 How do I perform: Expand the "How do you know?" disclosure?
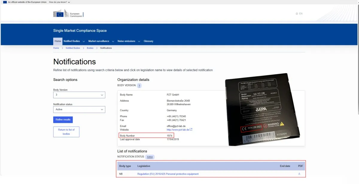60,2
